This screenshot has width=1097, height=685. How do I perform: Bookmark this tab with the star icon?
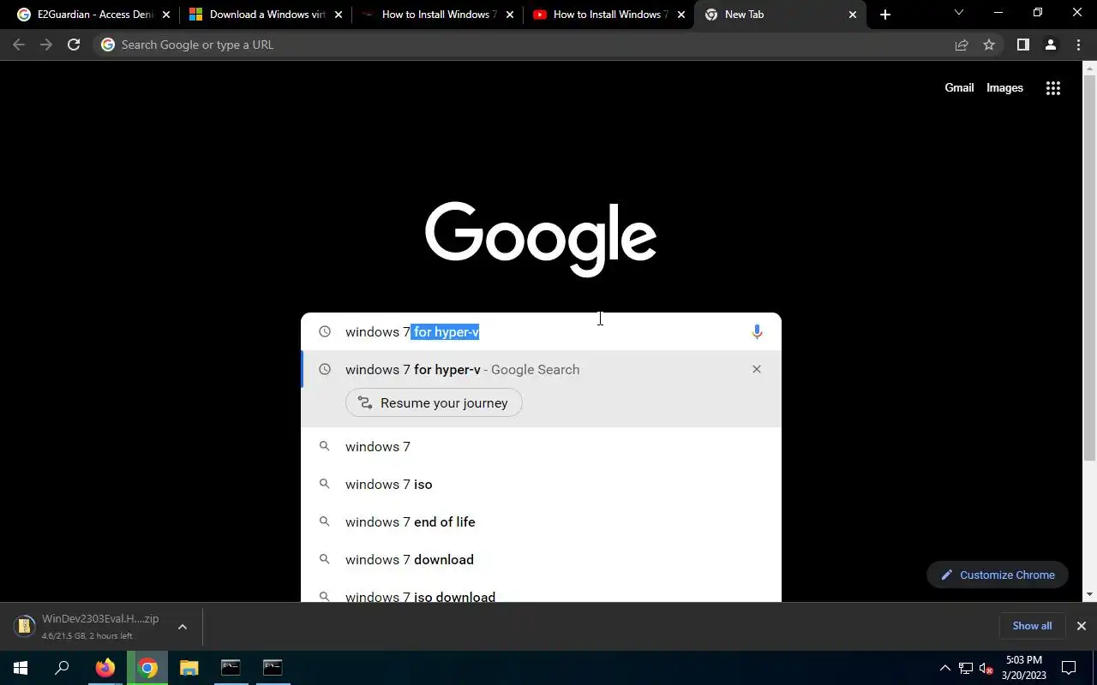989,45
